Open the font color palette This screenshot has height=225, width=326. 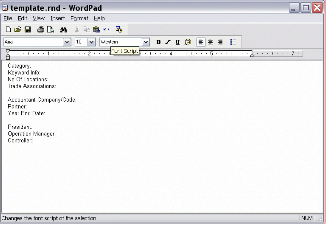tap(188, 42)
